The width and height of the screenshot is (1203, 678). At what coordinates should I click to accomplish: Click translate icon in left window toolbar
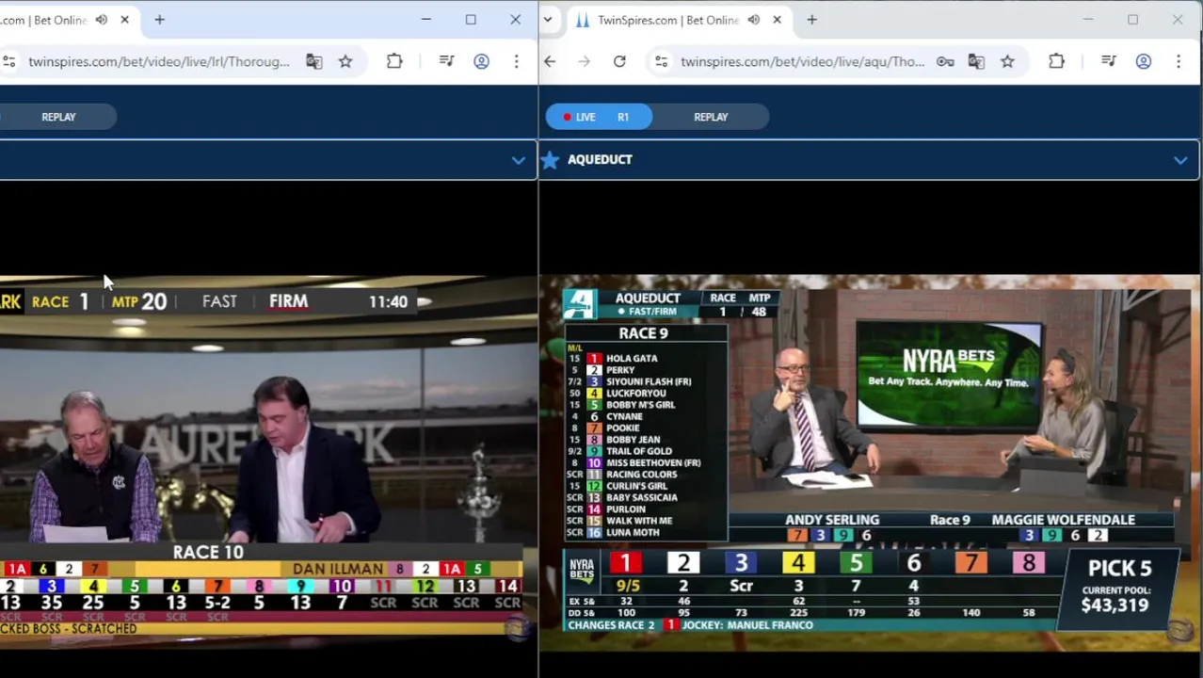pyautogui.click(x=313, y=61)
